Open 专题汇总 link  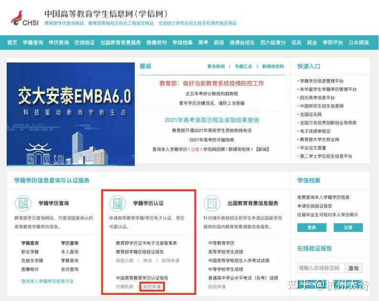[243, 66]
